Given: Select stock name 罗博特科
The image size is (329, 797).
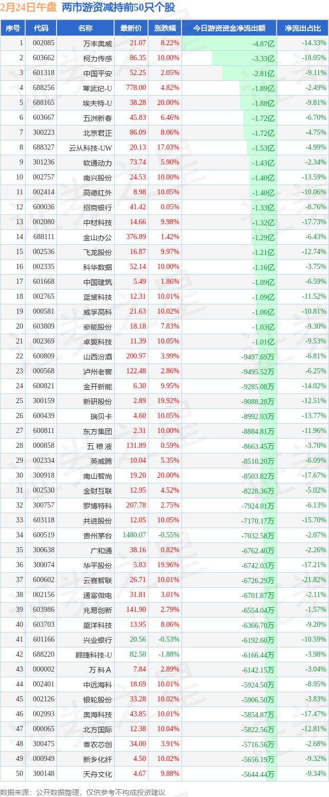Looking at the screenshot, I should click(x=97, y=505).
